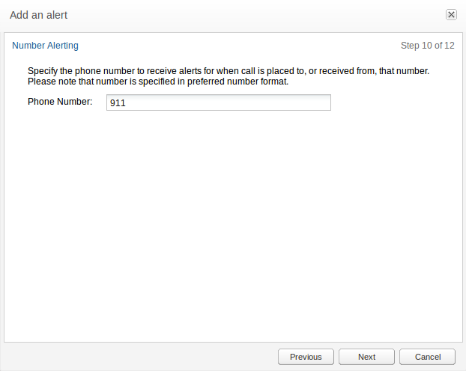
Task: Click the words 'preferred number format'
Action: coord(237,82)
